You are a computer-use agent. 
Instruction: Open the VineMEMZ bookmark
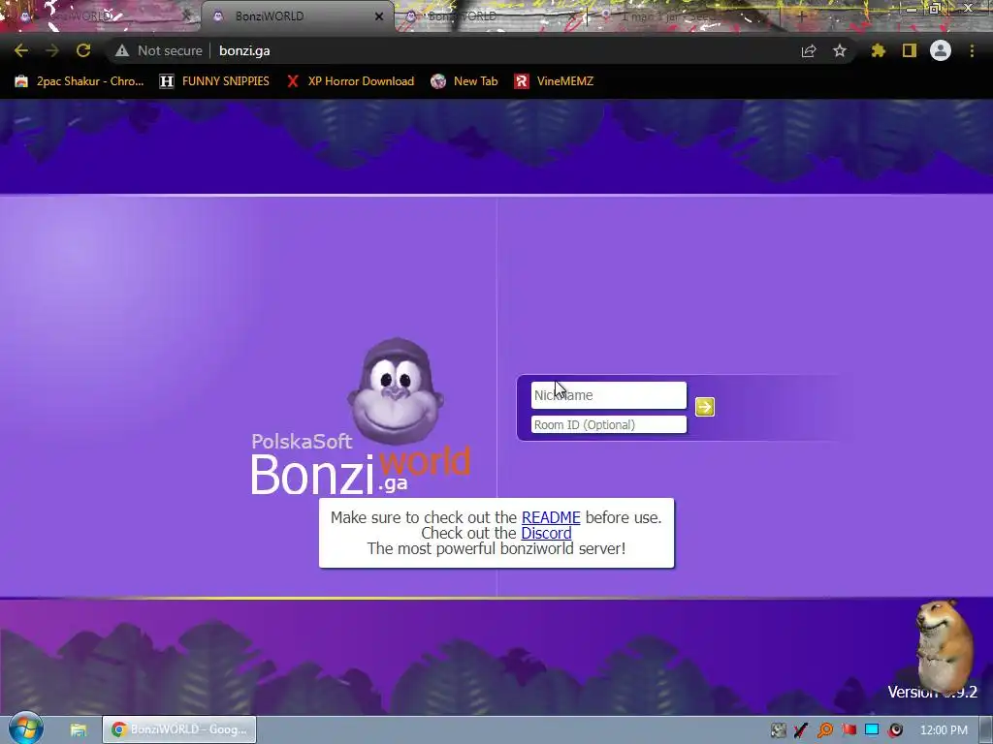pyautogui.click(x=554, y=81)
